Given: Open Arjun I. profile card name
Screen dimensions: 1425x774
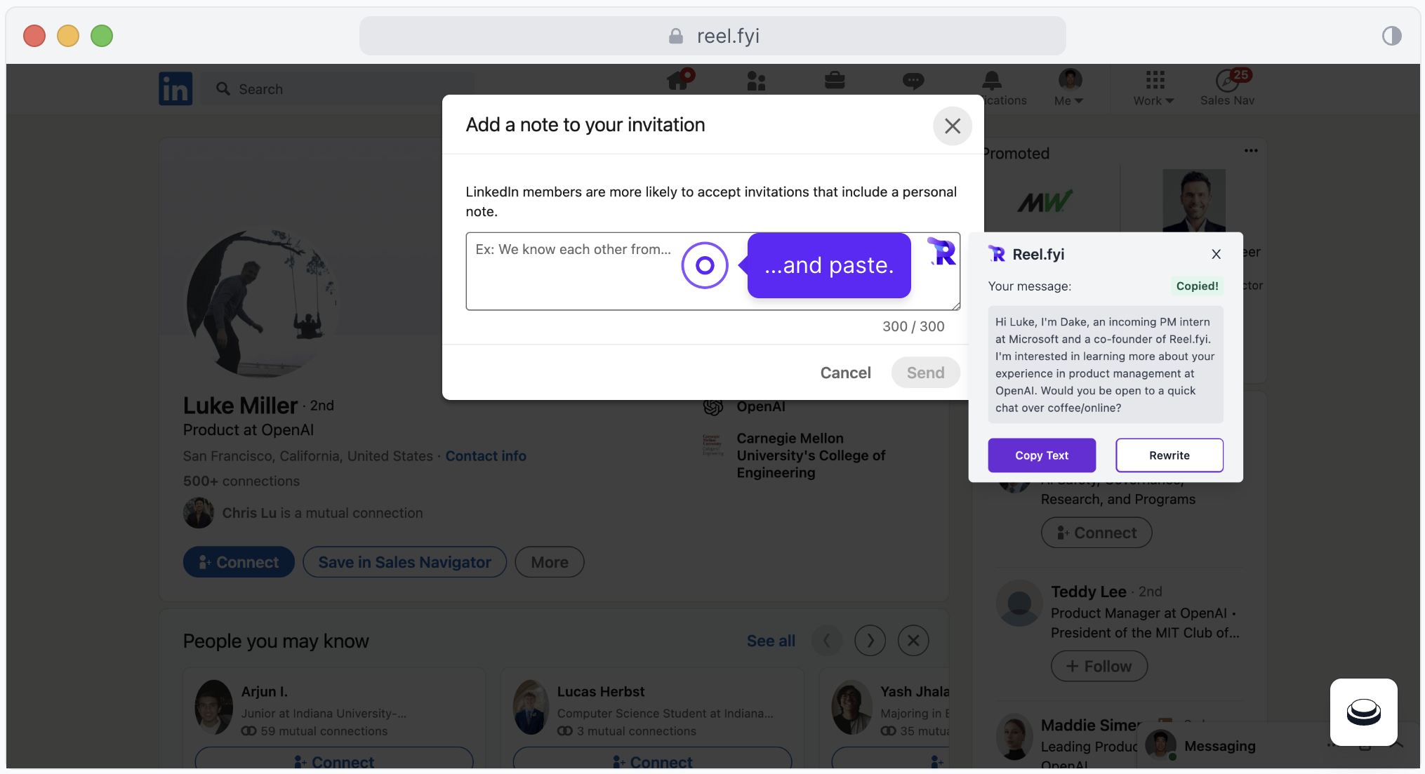Looking at the screenshot, I should pos(265,692).
